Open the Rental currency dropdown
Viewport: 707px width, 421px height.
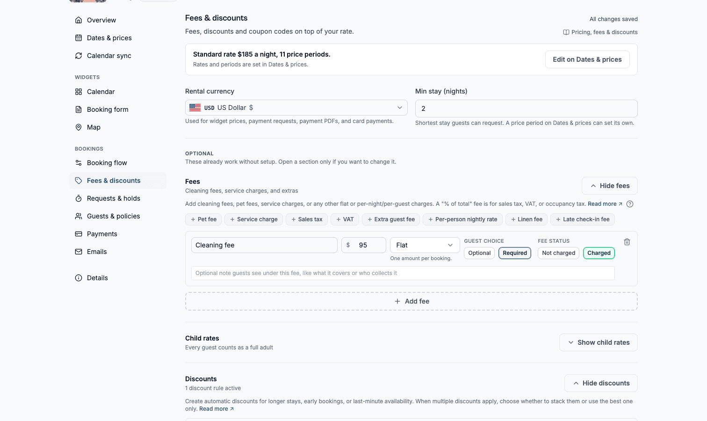(x=296, y=108)
